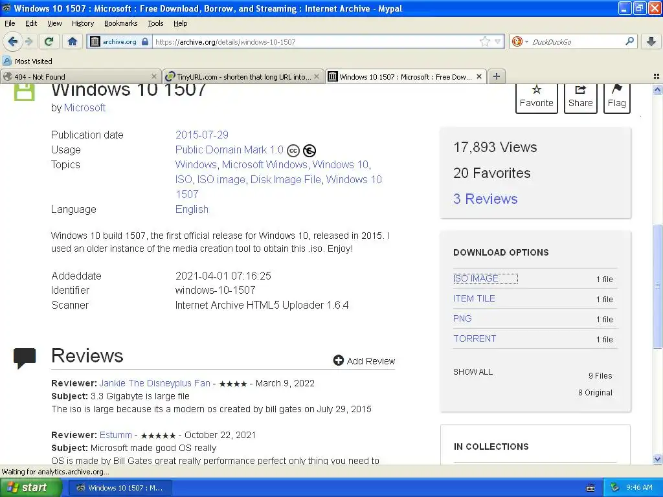
Task: Click SHOW ALL download files
Action: pyautogui.click(x=473, y=372)
